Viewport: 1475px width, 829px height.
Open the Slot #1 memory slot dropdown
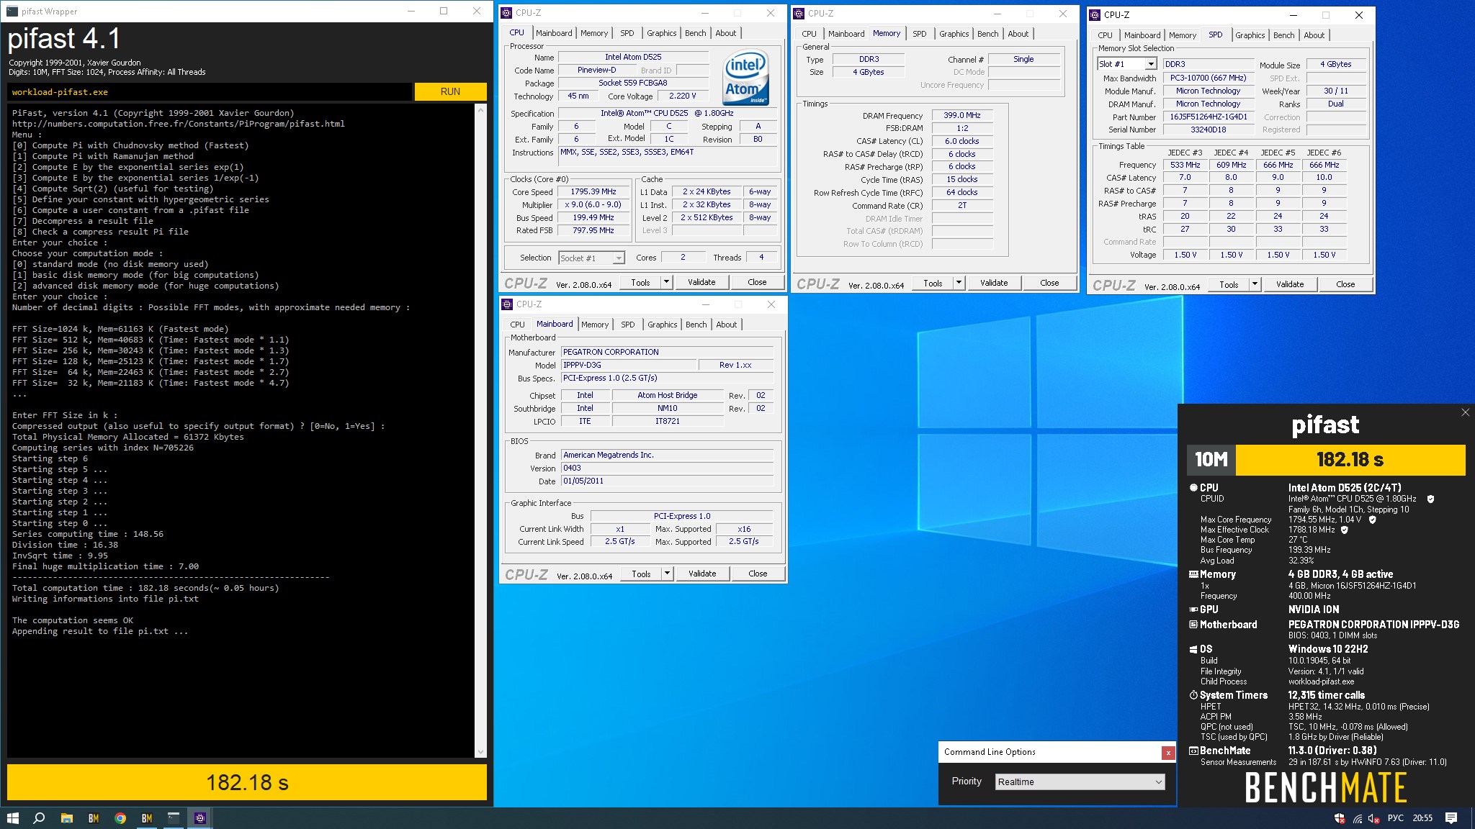[x=1126, y=64]
